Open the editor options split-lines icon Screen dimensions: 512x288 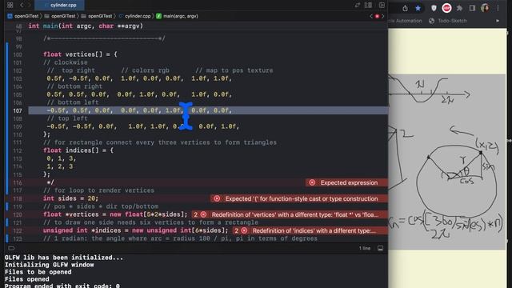point(368,5)
